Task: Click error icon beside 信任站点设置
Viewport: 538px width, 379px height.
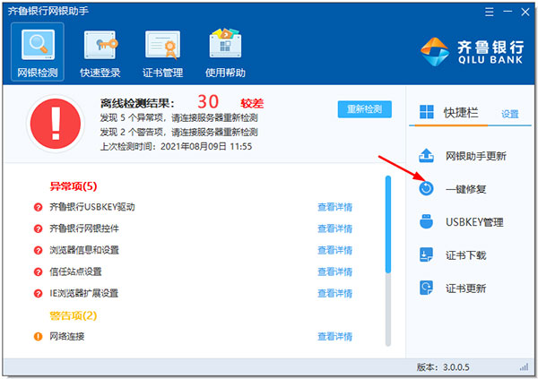Action: 38,272
